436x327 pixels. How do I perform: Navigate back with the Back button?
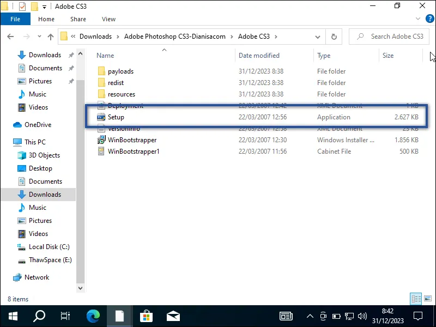(11, 37)
